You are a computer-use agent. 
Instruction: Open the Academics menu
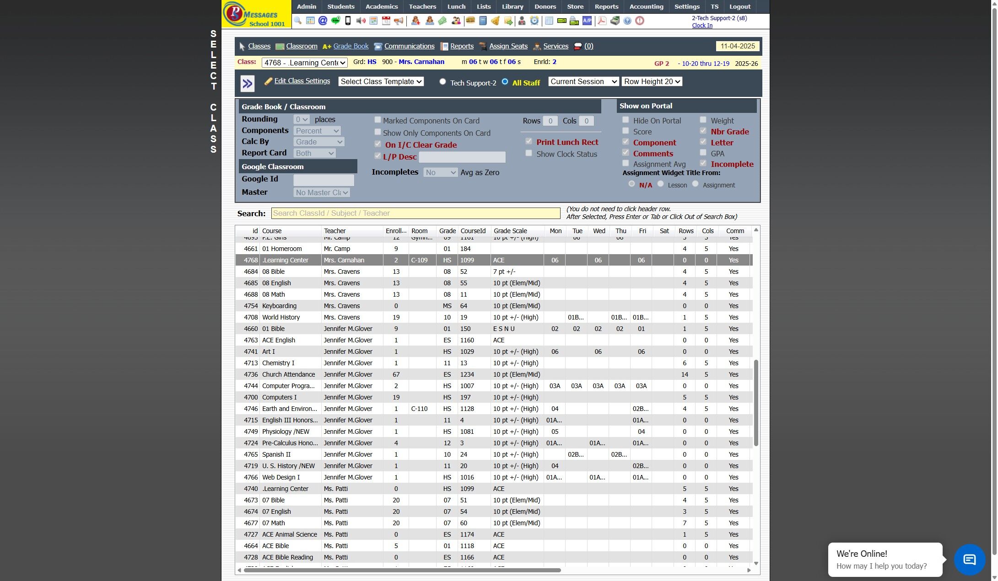point(381,7)
